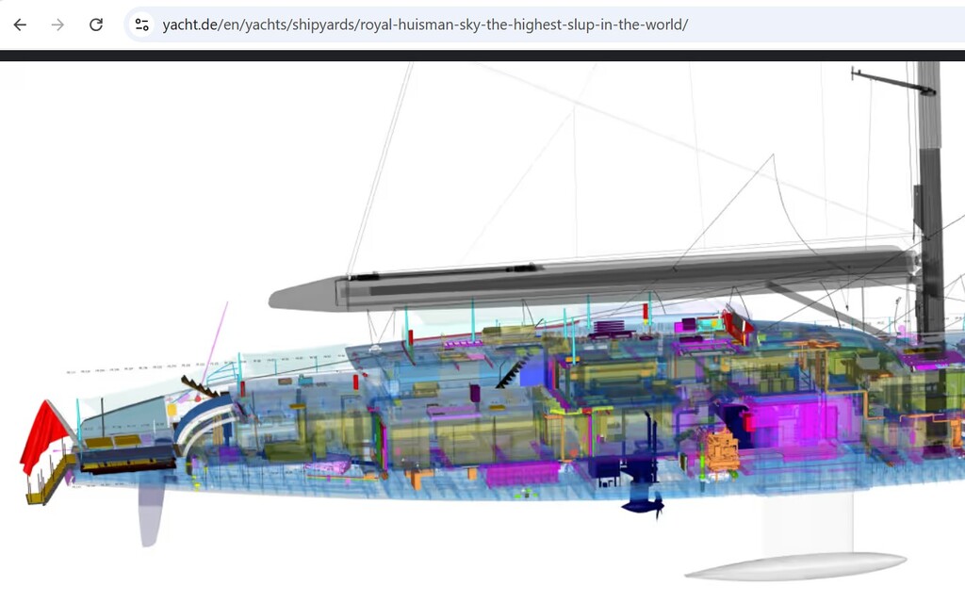Focus the address bar showing yacht.de URL
The width and height of the screenshot is (965, 602).
(424, 24)
